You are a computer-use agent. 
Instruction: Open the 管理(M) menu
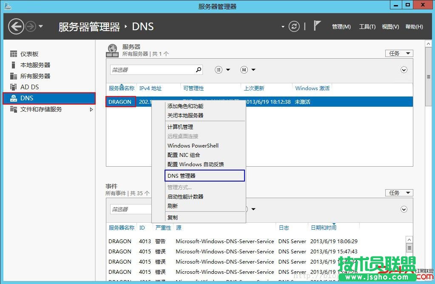tap(341, 26)
